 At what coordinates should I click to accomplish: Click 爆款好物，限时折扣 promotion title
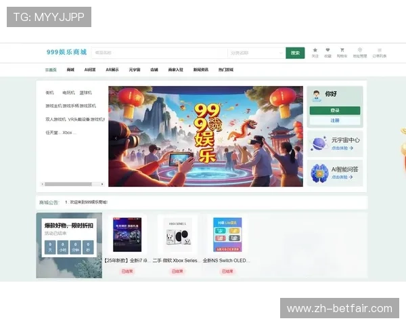pyautogui.click(x=69, y=225)
